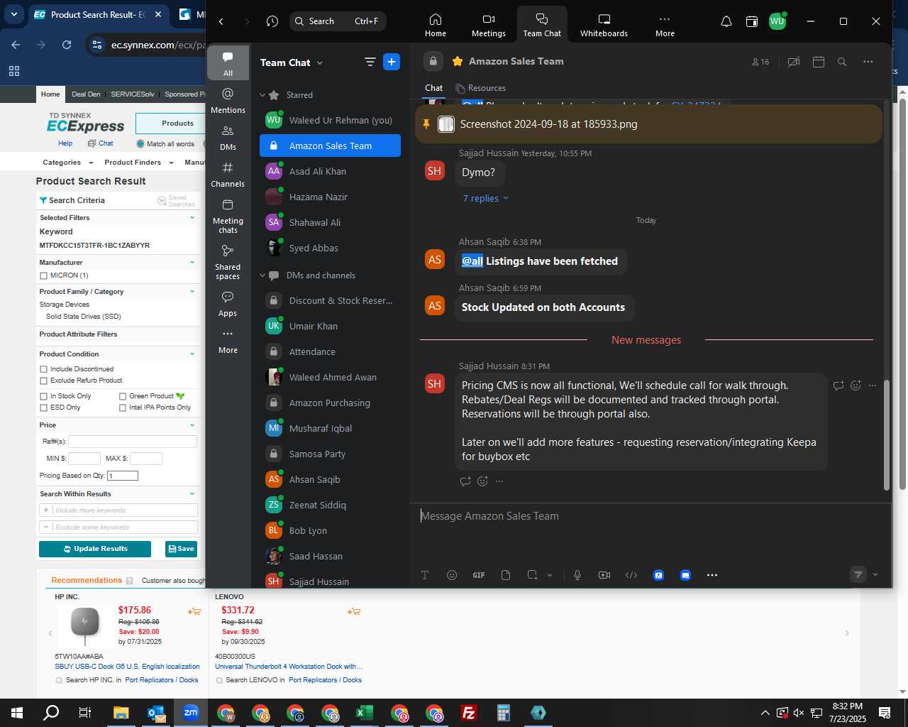Click the star beside Amazon Sales Team
908x727 pixels.
click(x=458, y=61)
